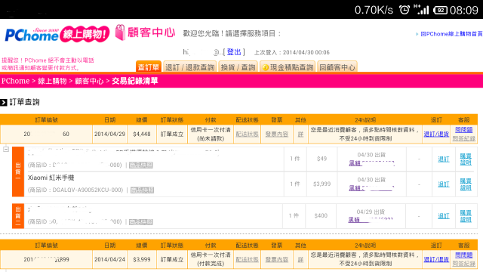Click the 交易紀錄清單 breadcrumb title
483x272 pixels.
[x=135, y=81]
